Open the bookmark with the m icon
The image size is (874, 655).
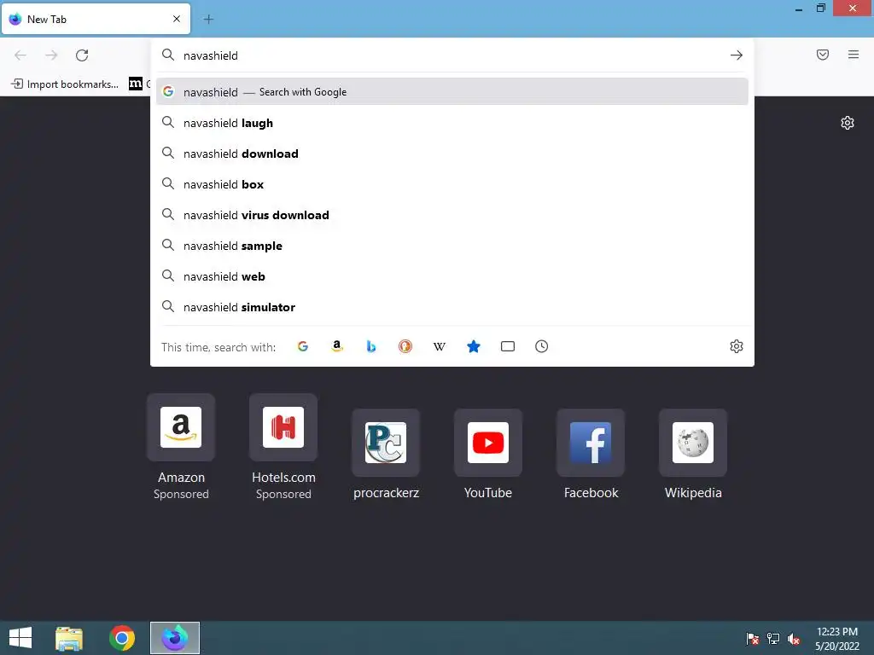[136, 84]
